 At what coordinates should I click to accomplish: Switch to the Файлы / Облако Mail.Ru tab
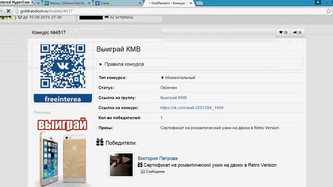[67, 3]
